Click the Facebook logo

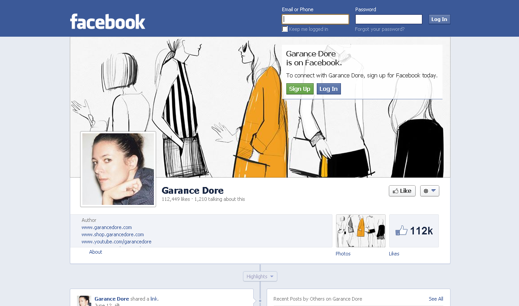tap(107, 21)
